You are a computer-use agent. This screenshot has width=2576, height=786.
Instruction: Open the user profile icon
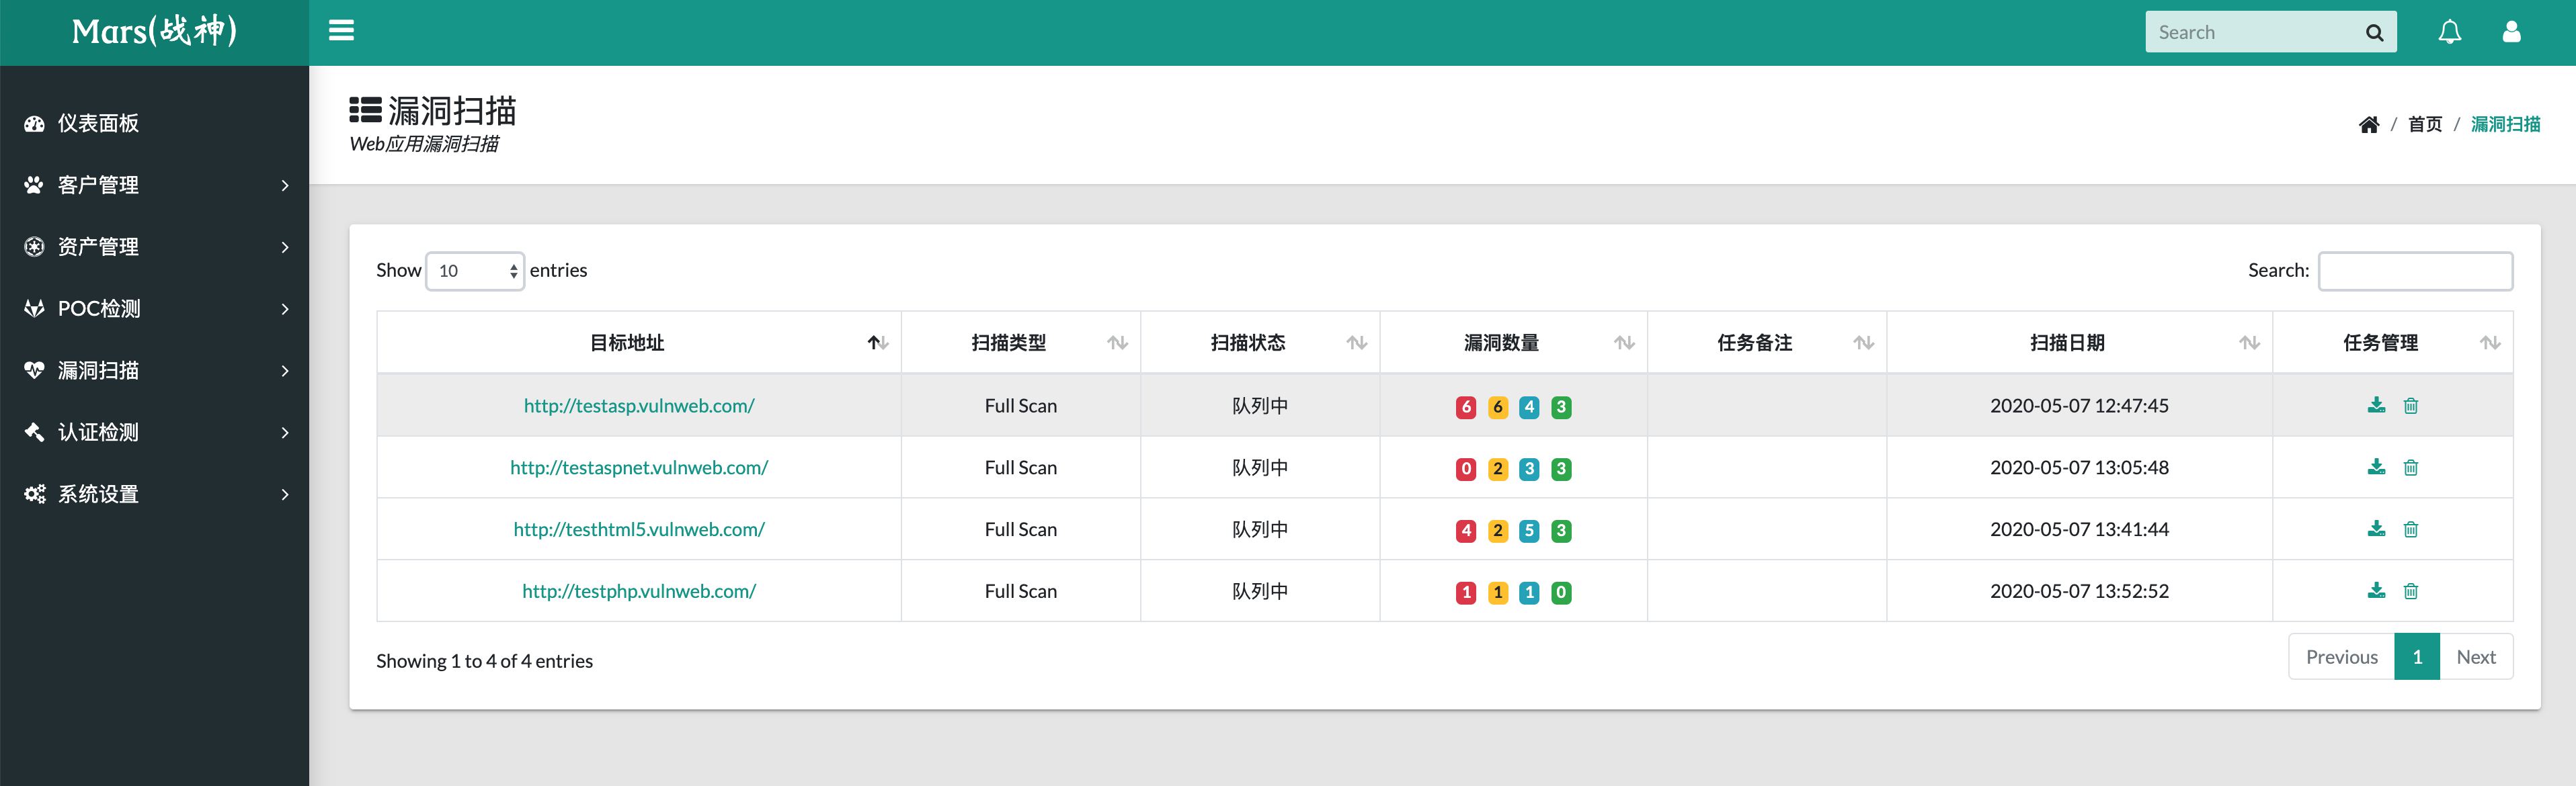pyautogui.click(x=2511, y=32)
